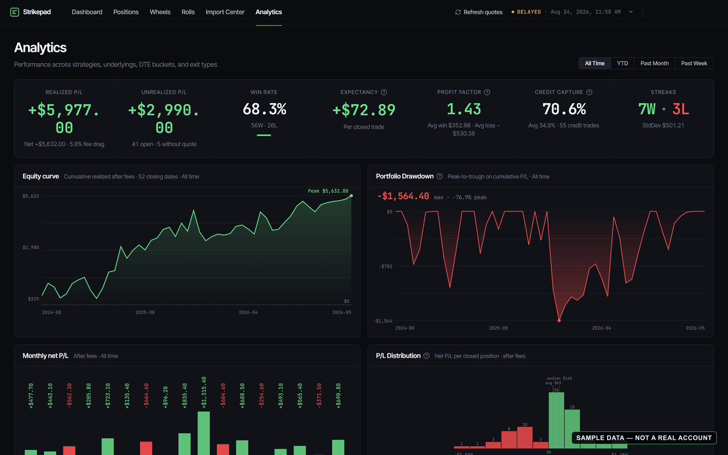Click the equity curve peak point marker
Viewport: 728px width, 455px height.
tap(351, 196)
